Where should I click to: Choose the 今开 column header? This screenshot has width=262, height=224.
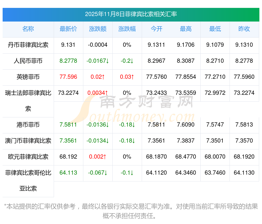pos(156,29)
